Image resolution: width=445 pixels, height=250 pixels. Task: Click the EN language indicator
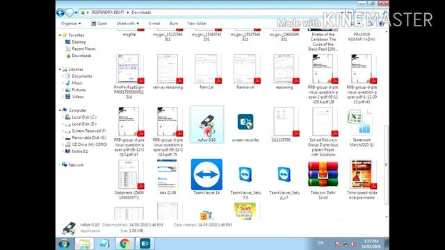click(321, 243)
